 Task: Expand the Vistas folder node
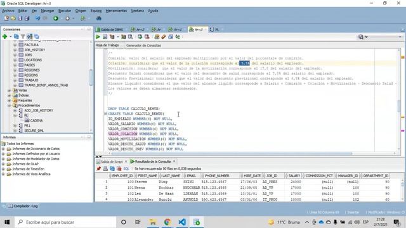click(x=9, y=90)
